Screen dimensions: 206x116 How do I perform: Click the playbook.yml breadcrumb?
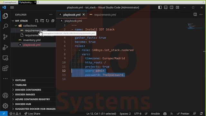73,21
